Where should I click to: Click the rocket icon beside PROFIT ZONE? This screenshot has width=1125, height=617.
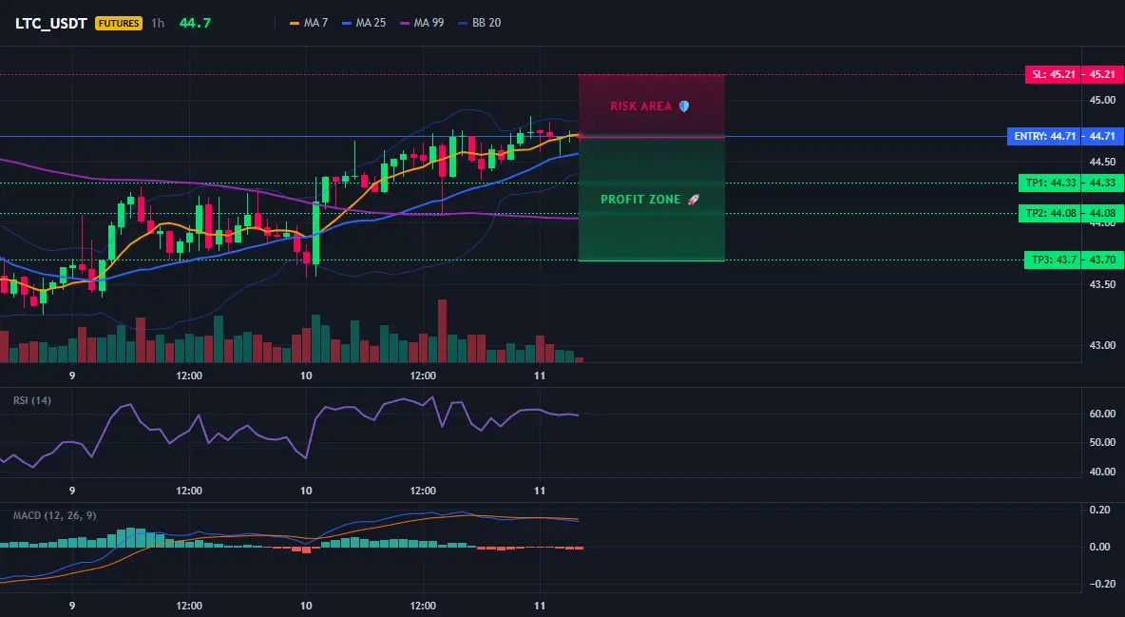tap(693, 199)
